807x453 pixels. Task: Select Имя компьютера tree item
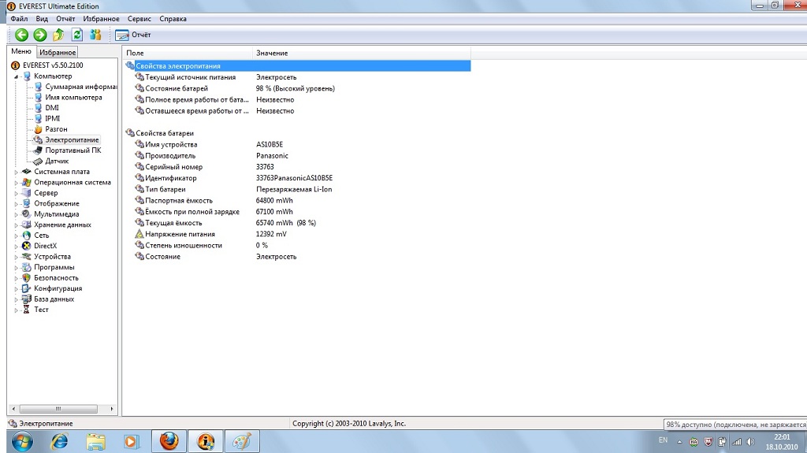pos(73,97)
